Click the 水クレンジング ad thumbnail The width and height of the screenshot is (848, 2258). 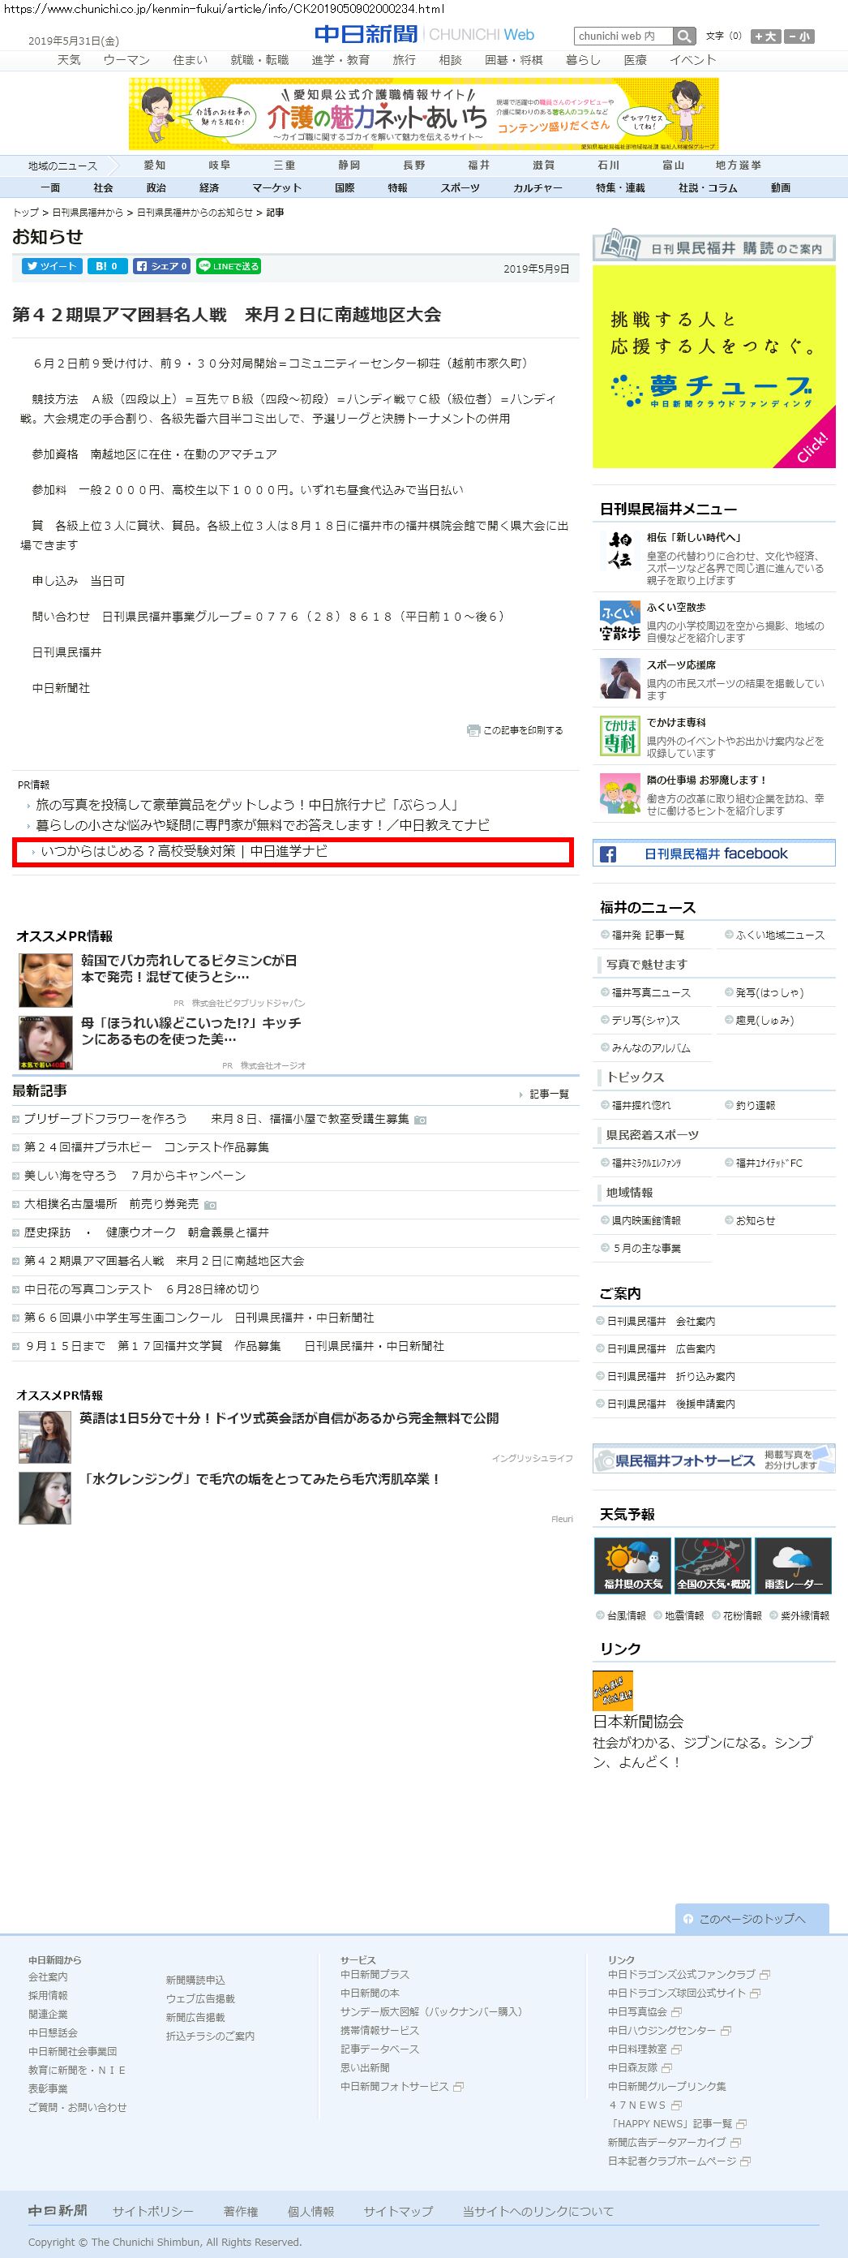[x=45, y=1498]
